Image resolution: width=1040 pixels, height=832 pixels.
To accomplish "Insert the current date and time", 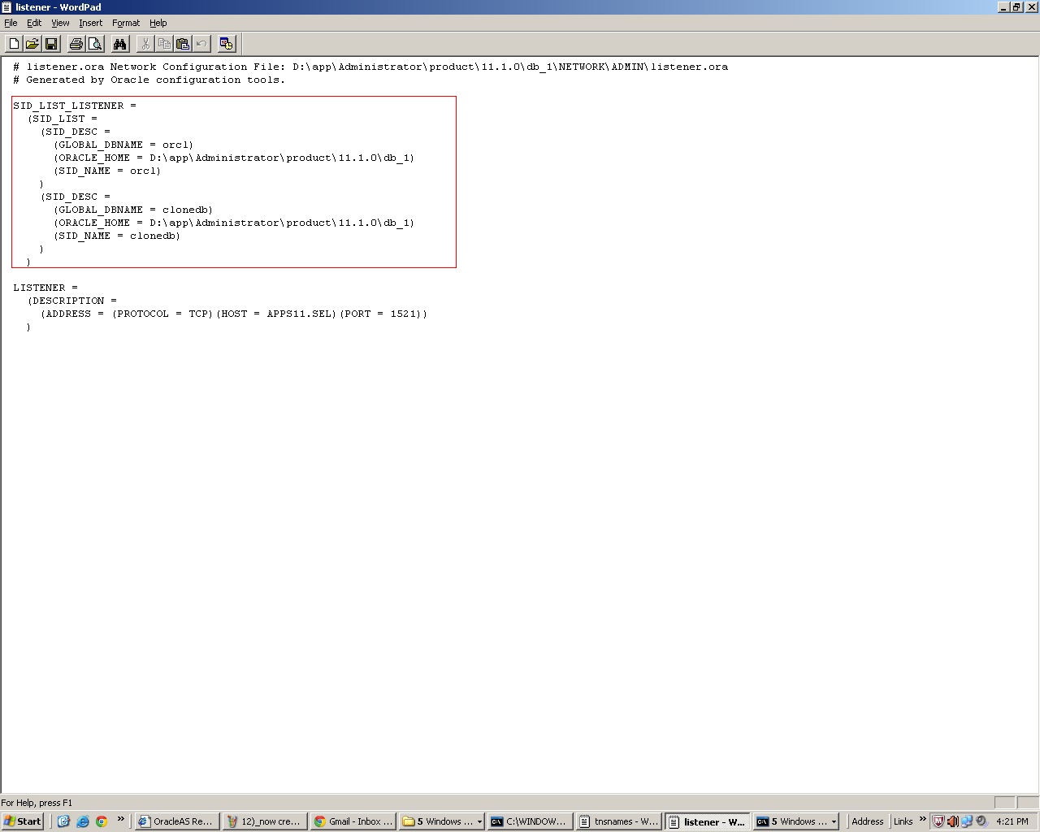I will tap(227, 43).
